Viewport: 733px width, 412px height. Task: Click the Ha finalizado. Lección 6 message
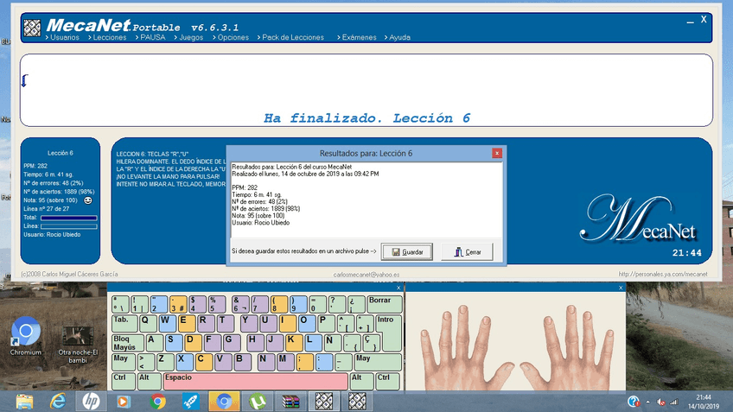[x=366, y=118]
